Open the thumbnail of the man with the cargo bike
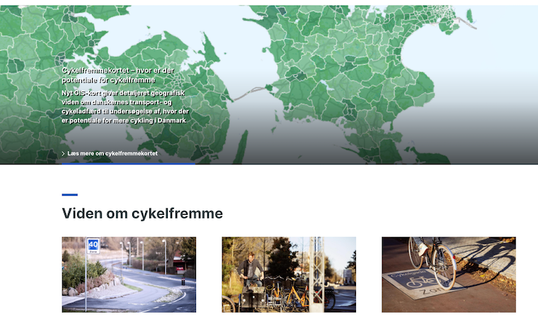This screenshot has height=319, width=538. (289, 274)
